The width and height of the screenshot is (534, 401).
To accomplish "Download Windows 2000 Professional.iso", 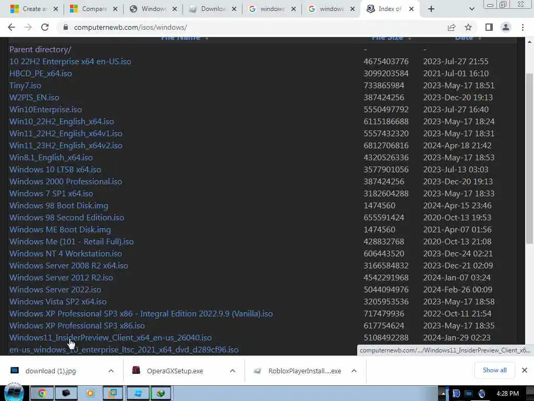I will pyautogui.click(x=66, y=181).
